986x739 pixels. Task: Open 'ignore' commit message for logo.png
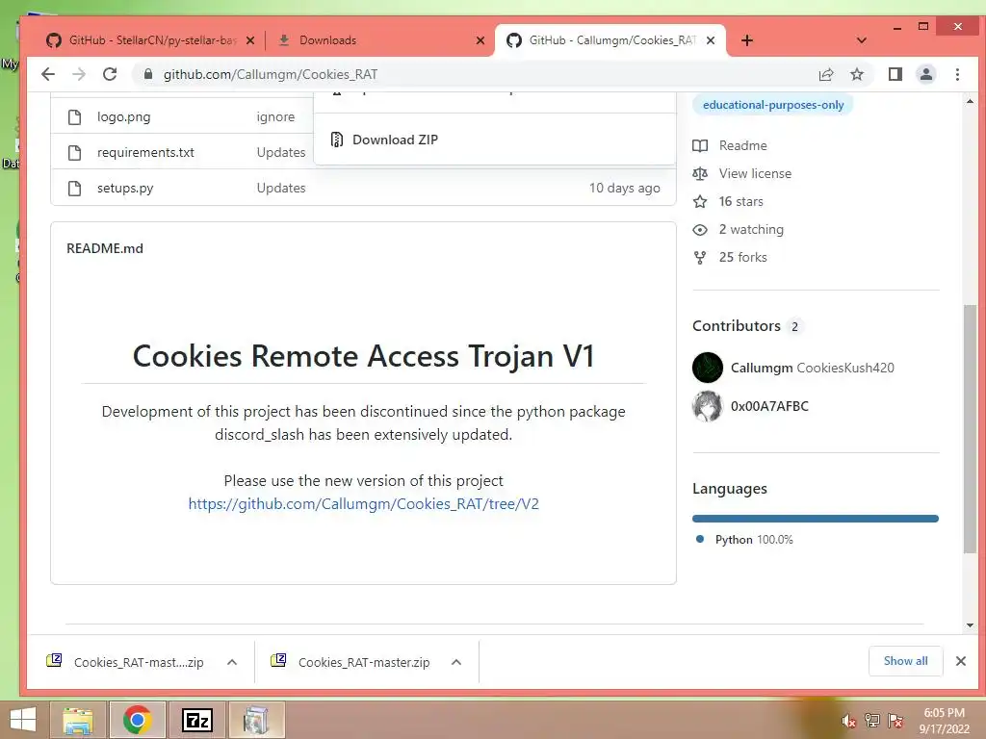pyautogui.click(x=275, y=116)
